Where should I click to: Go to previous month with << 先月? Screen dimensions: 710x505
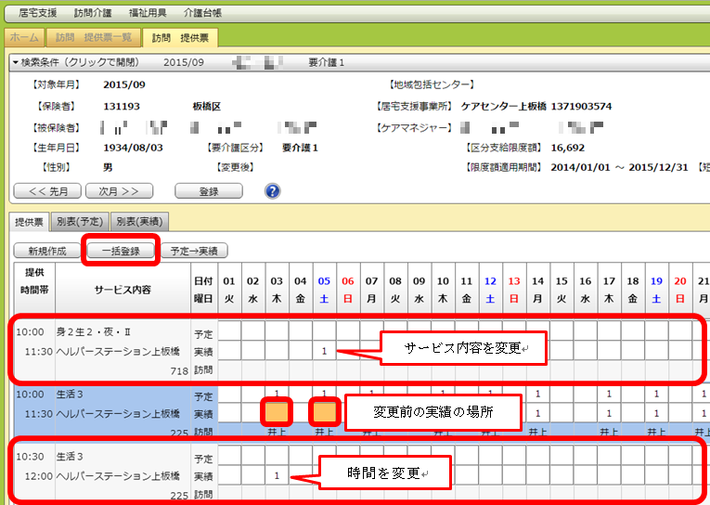point(46,191)
